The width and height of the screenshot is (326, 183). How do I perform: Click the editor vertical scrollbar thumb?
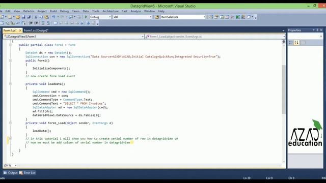(x=284, y=89)
